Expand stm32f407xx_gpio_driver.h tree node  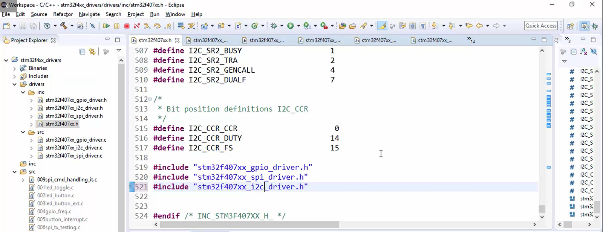[x=31, y=100]
